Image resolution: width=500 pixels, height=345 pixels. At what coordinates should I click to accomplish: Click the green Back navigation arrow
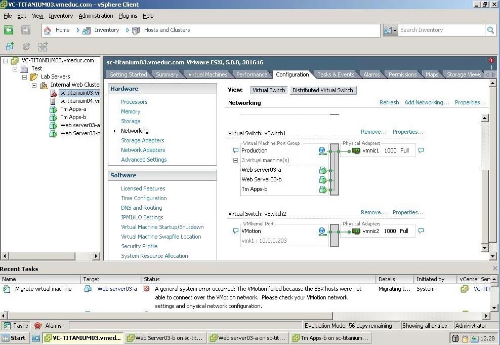click(x=9, y=30)
